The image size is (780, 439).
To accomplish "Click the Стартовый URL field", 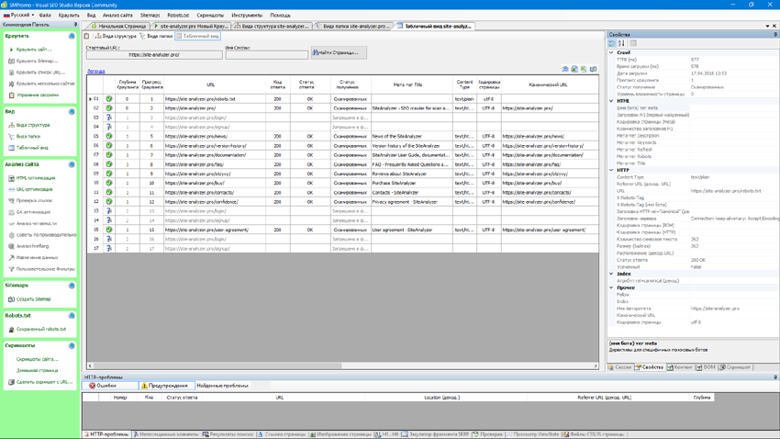I will pos(154,55).
